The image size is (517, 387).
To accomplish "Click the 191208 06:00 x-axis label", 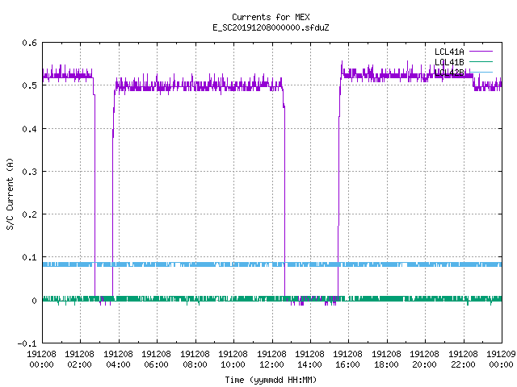I will point(156,359).
